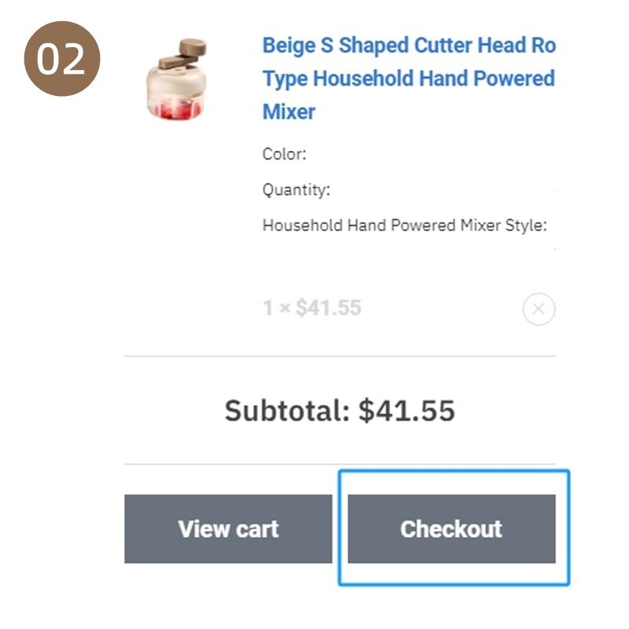
Task: Click the Household Hand Powered Mixer Style label
Action: 405,225
